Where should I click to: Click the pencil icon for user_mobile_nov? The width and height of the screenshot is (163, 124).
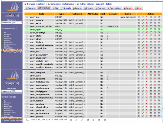143,61
